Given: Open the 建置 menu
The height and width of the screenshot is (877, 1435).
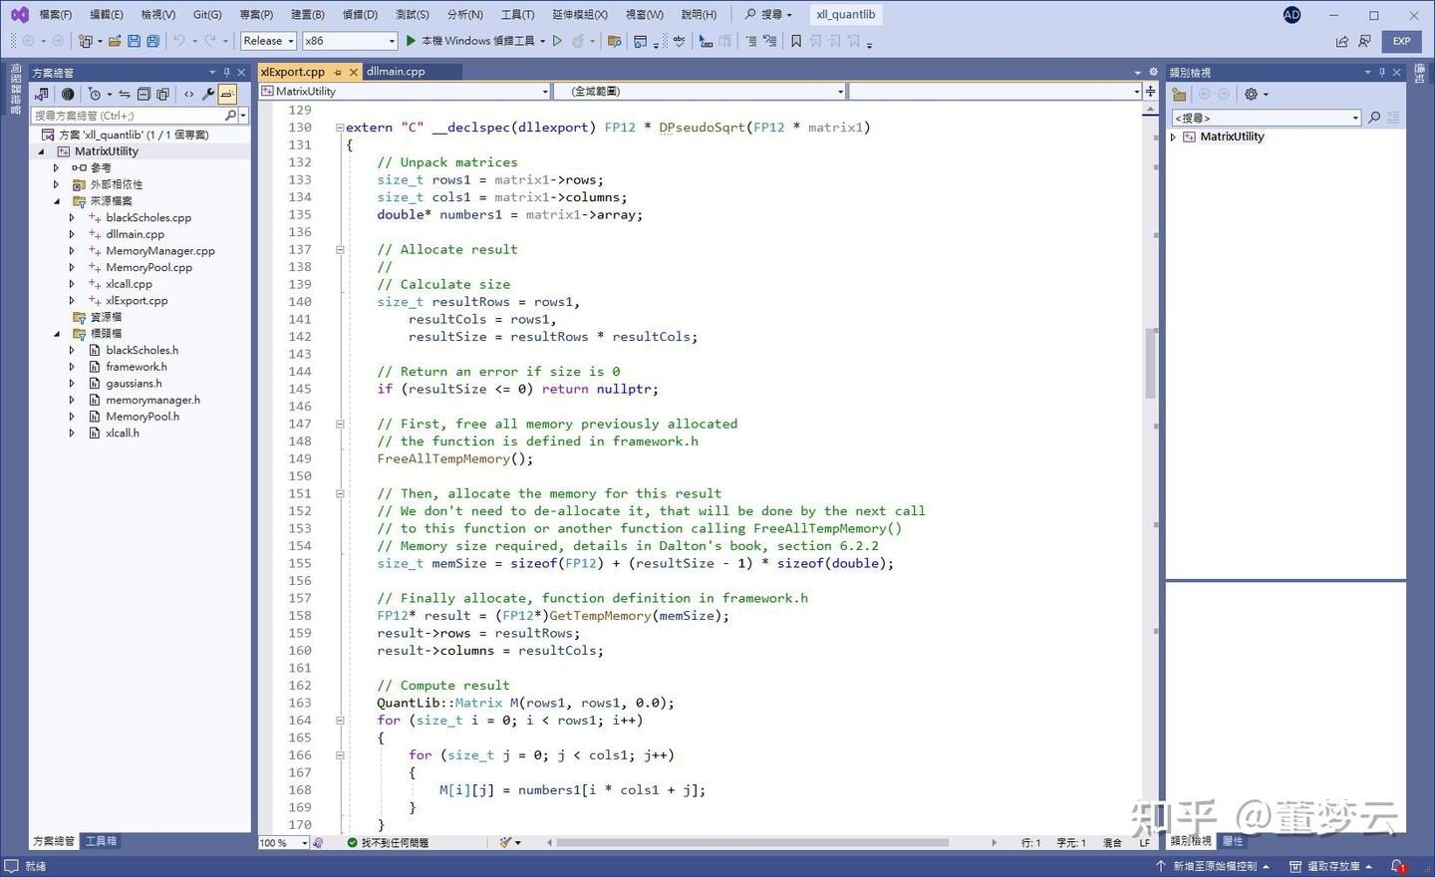Looking at the screenshot, I should [306, 14].
